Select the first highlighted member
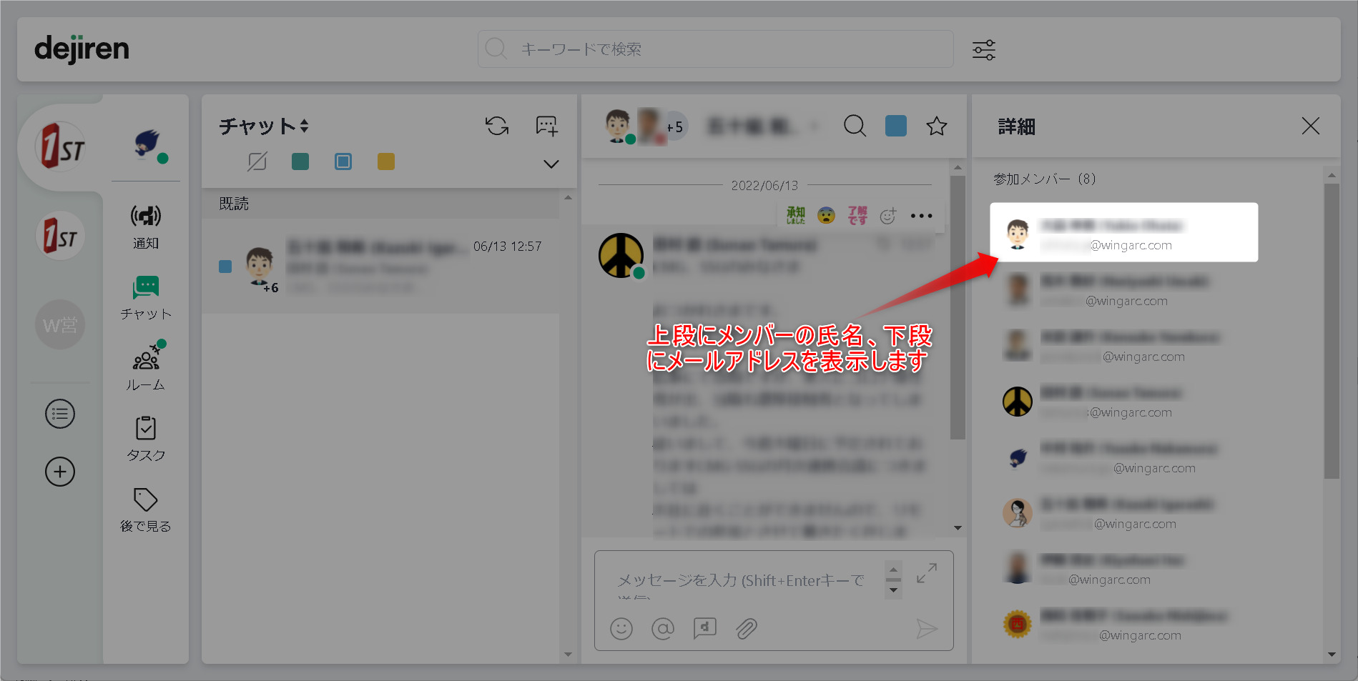The height and width of the screenshot is (681, 1358). coord(1123,232)
